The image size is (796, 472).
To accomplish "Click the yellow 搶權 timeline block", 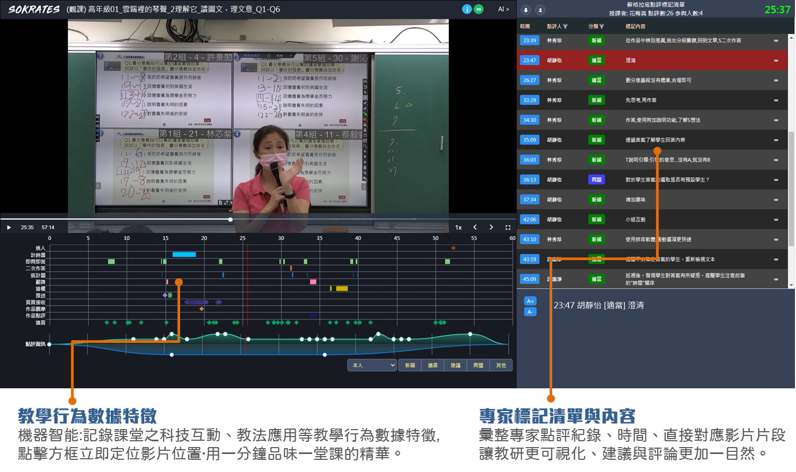I will pyautogui.click(x=342, y=289).
